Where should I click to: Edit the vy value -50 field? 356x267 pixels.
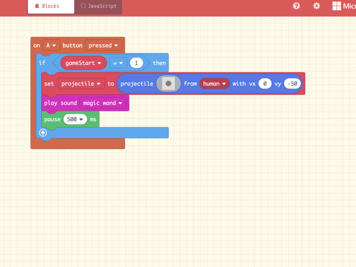pos(292,83)
